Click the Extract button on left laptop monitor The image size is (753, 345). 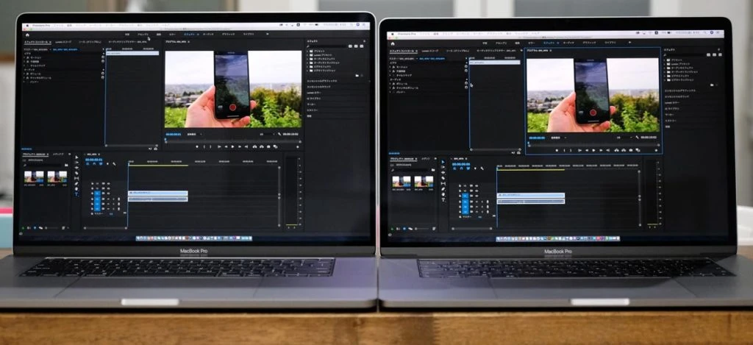click(262, 146)
